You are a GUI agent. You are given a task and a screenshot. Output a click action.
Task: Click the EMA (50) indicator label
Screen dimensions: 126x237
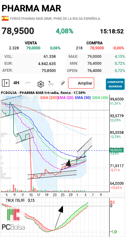(x=83, y=98)
